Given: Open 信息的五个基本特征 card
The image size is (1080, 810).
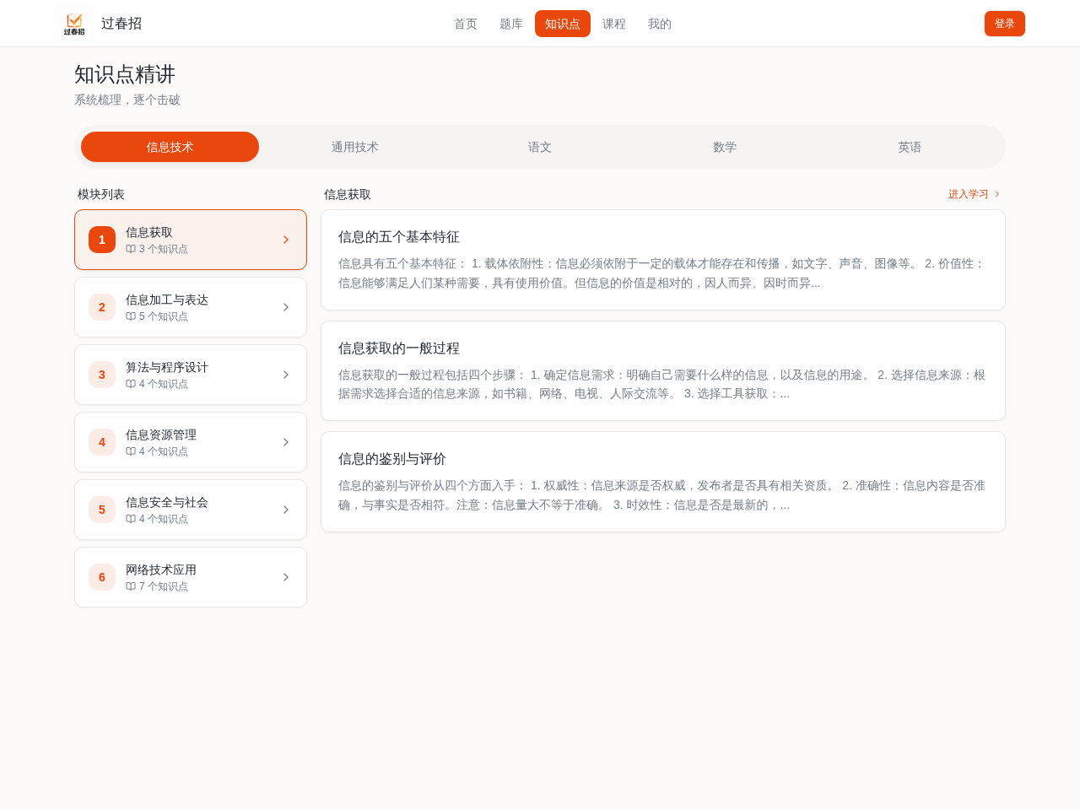Looking at the screenshot, I should point(663,260).
